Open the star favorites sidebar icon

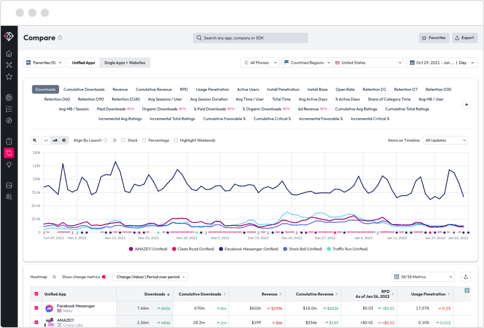click(x=9, y=77)
